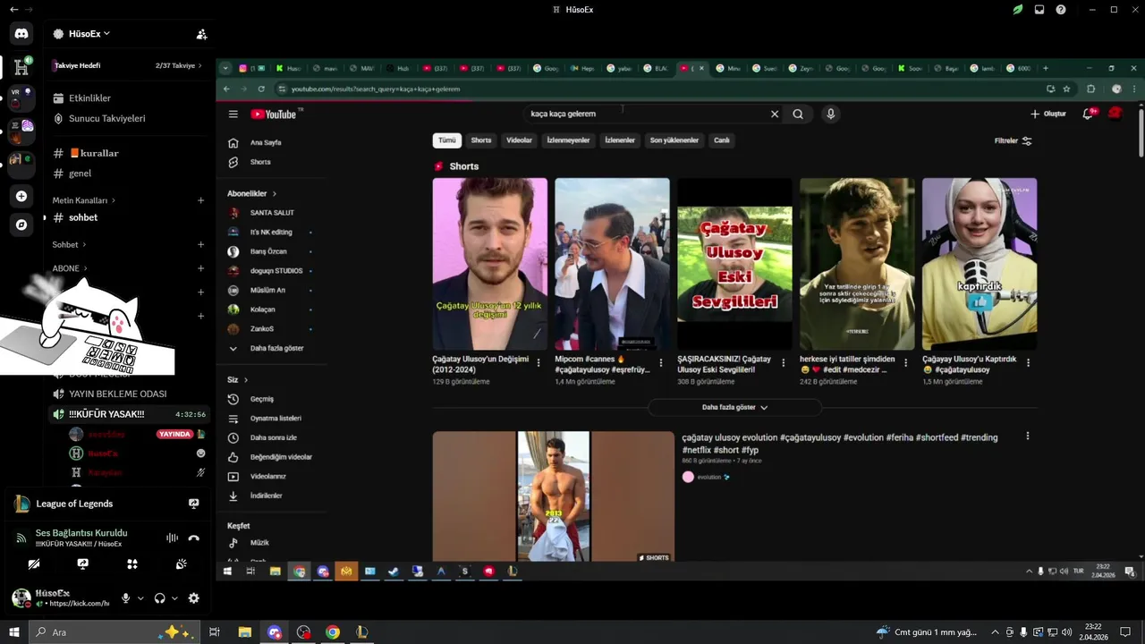Select the Son yüklenenler filter chip
This screenshot has height=644, width=1145.
point(674,140)
